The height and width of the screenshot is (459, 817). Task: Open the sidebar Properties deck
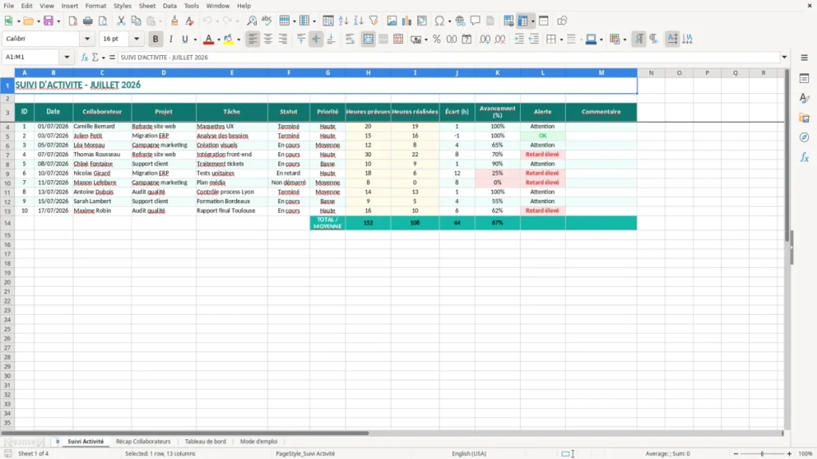[804, 78]
